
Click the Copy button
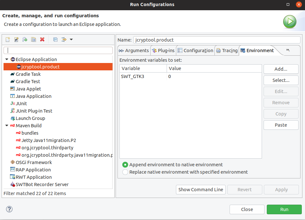click(281, 114)
